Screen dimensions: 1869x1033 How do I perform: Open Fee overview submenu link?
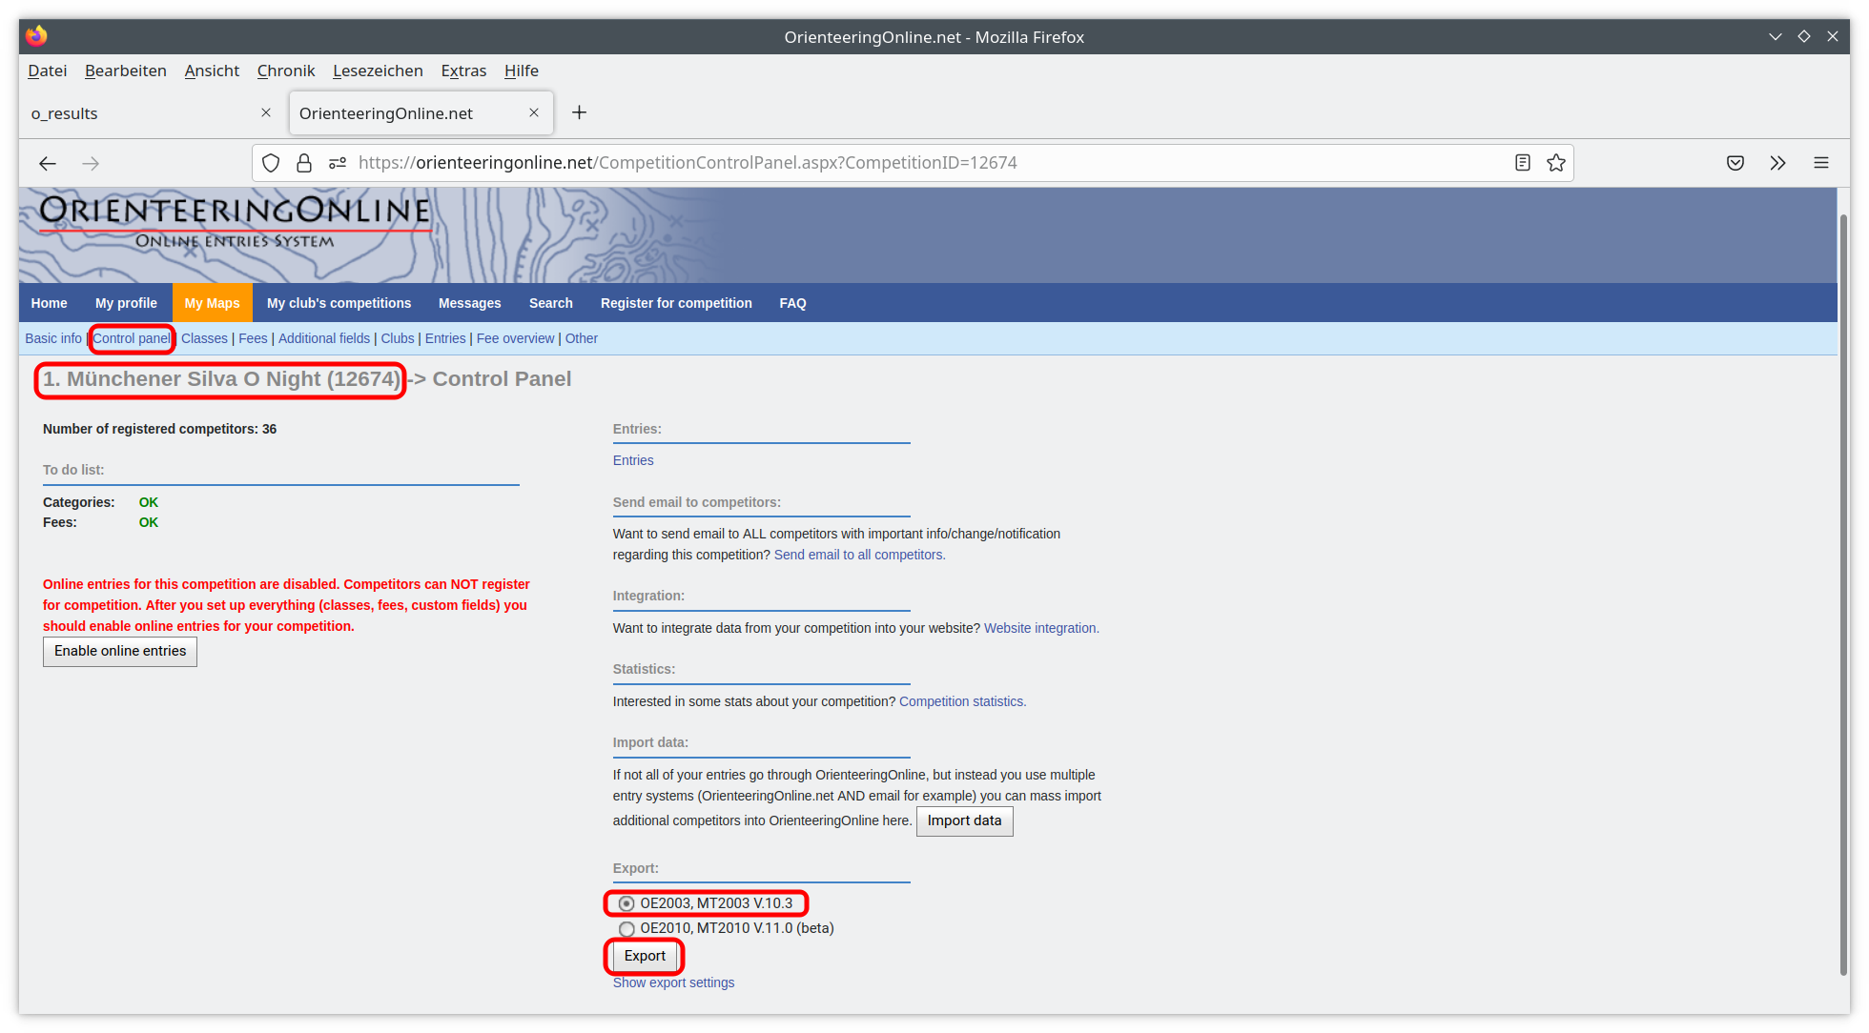coord(515,338)
